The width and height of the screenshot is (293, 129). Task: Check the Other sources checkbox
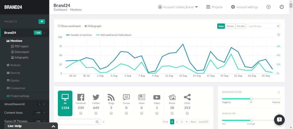pos(187,113)
